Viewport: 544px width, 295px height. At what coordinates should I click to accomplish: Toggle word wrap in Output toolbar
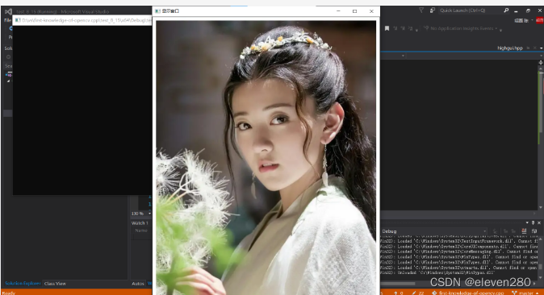click(534, 231)
